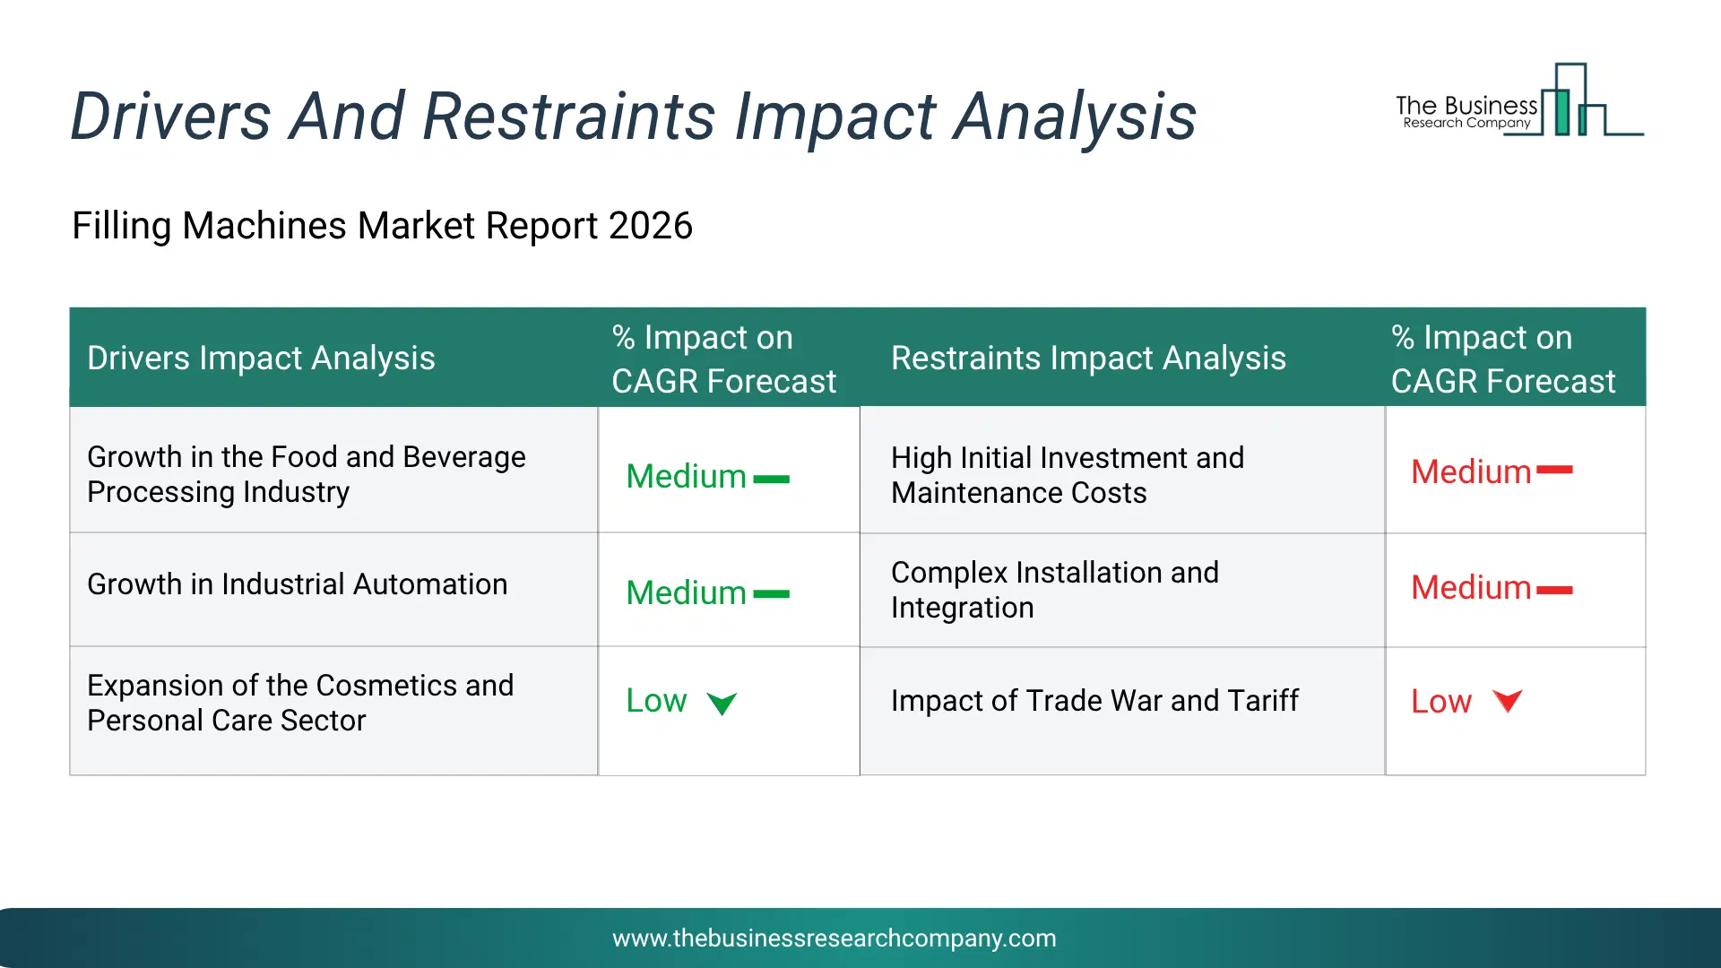The height and width of the screenshot is (968, 1721).
Task: Click The Business Research Company logo
Action: tap(1519, 100)
